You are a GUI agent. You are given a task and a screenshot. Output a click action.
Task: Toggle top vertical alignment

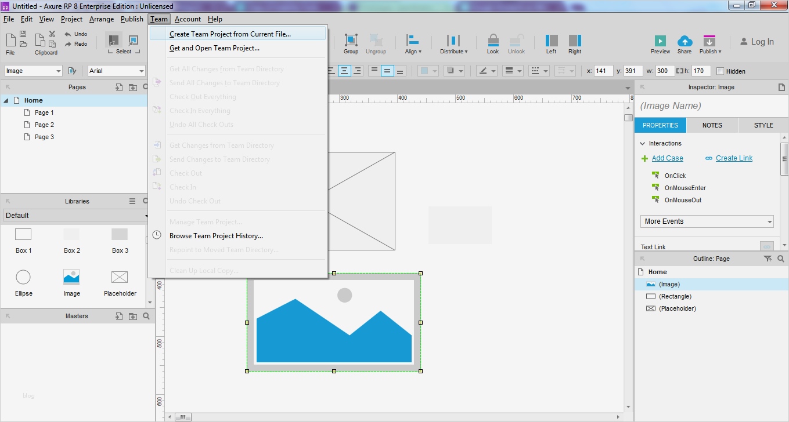click(374, 71)
